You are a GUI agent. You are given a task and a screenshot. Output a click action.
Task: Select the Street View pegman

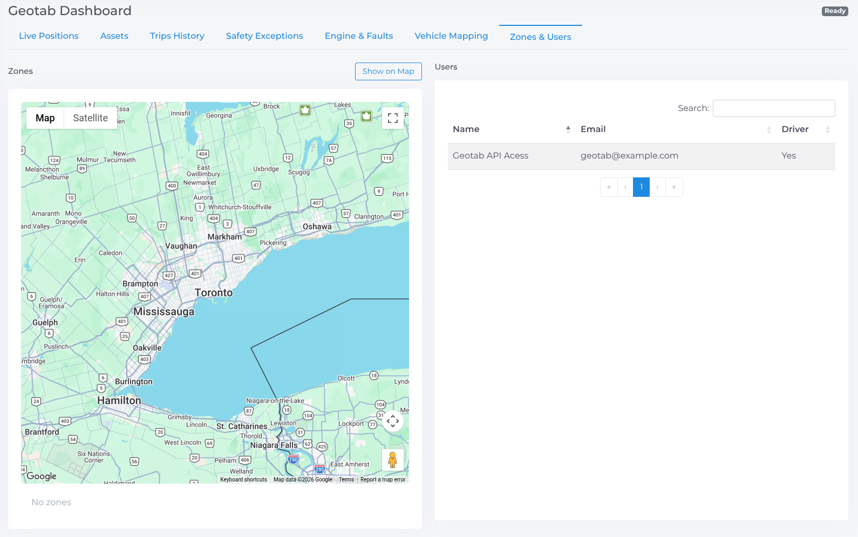[393, 460]
